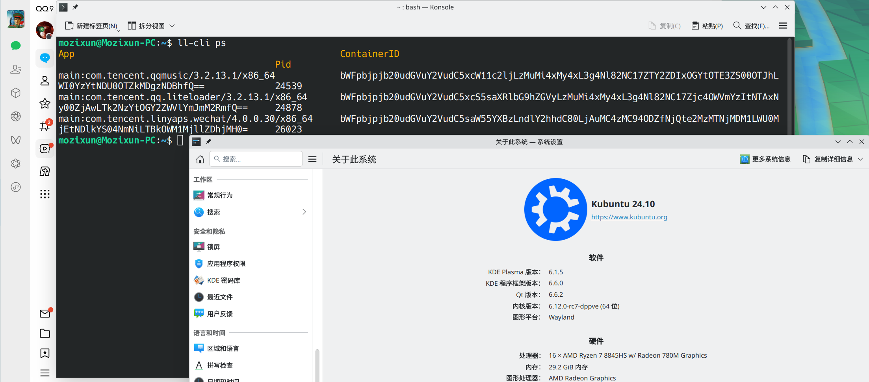Select 区域和语言 in settings sidebar
869x382 pixels.
(x=251, y=349)
